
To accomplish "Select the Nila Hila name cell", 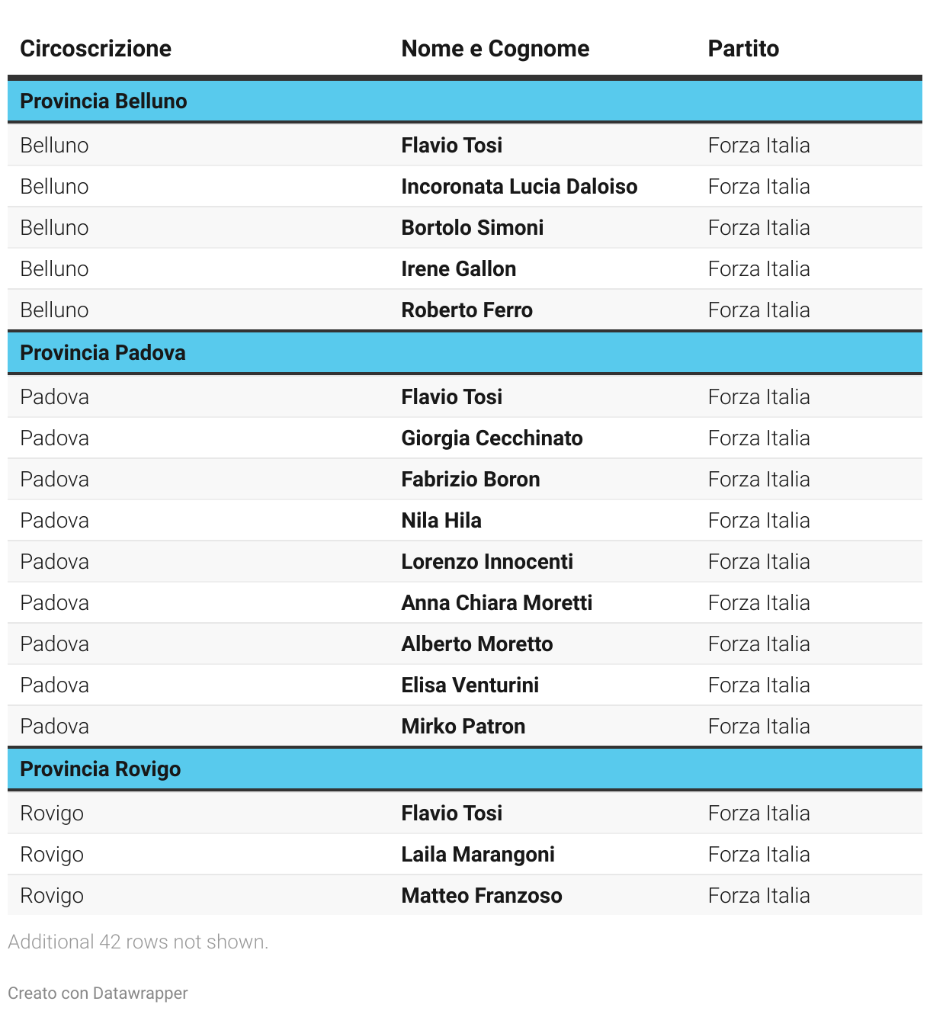I will point(441,521).
